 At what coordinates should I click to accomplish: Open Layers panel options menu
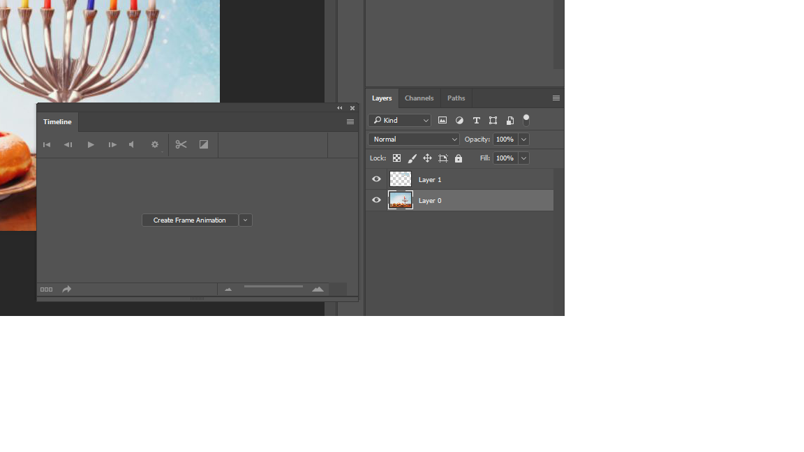[556, 98]
